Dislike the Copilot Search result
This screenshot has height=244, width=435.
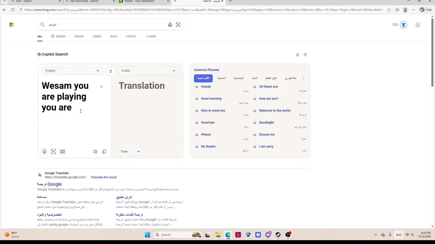305,55
